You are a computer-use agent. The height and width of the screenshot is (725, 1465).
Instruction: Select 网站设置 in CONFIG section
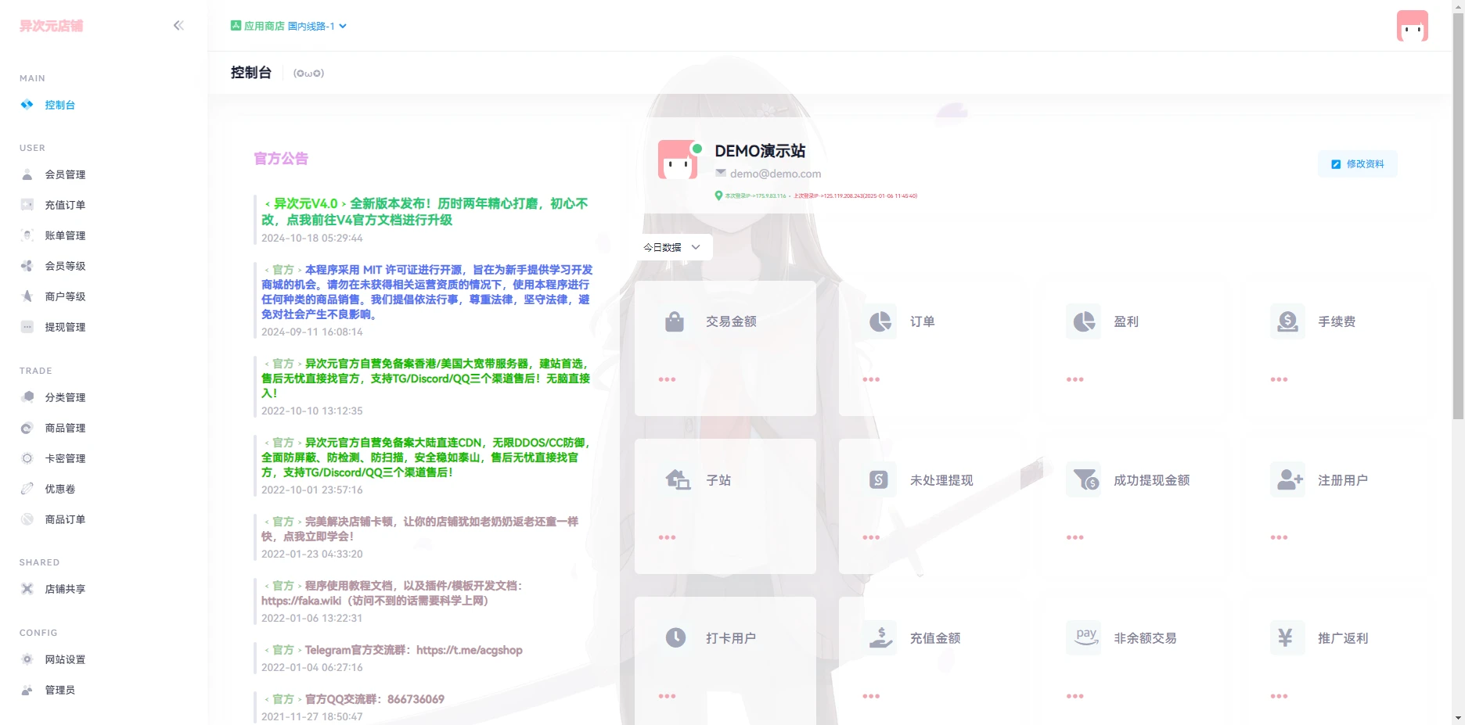coord(66,659)
